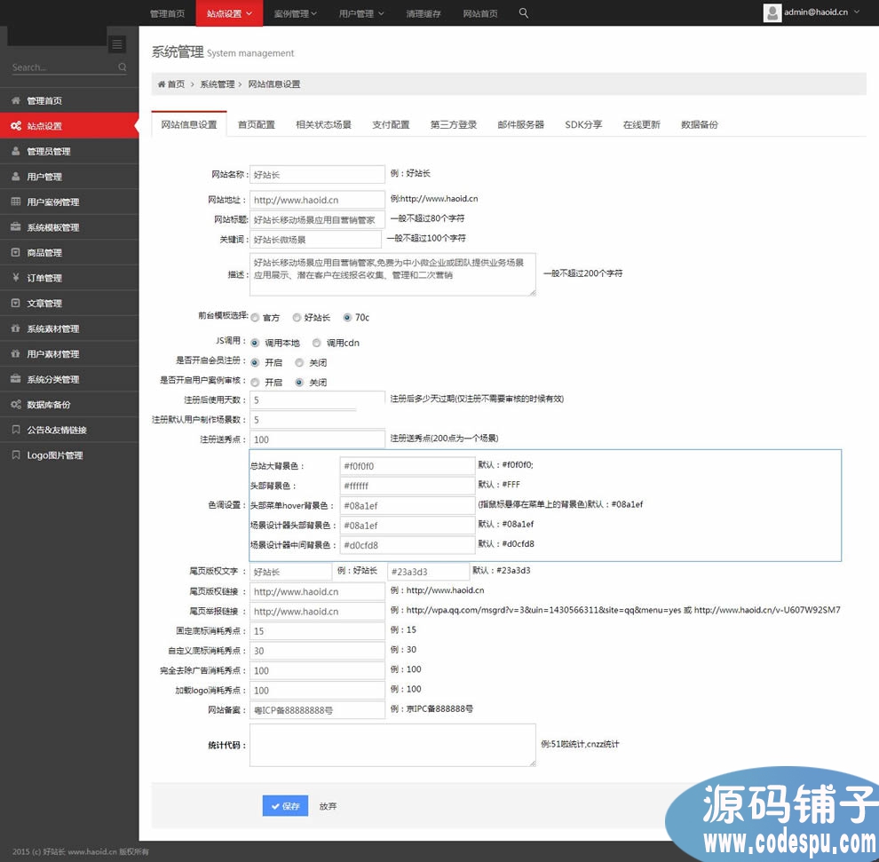Open the 案例管理 dropdown in top nav

pos(296,13)
